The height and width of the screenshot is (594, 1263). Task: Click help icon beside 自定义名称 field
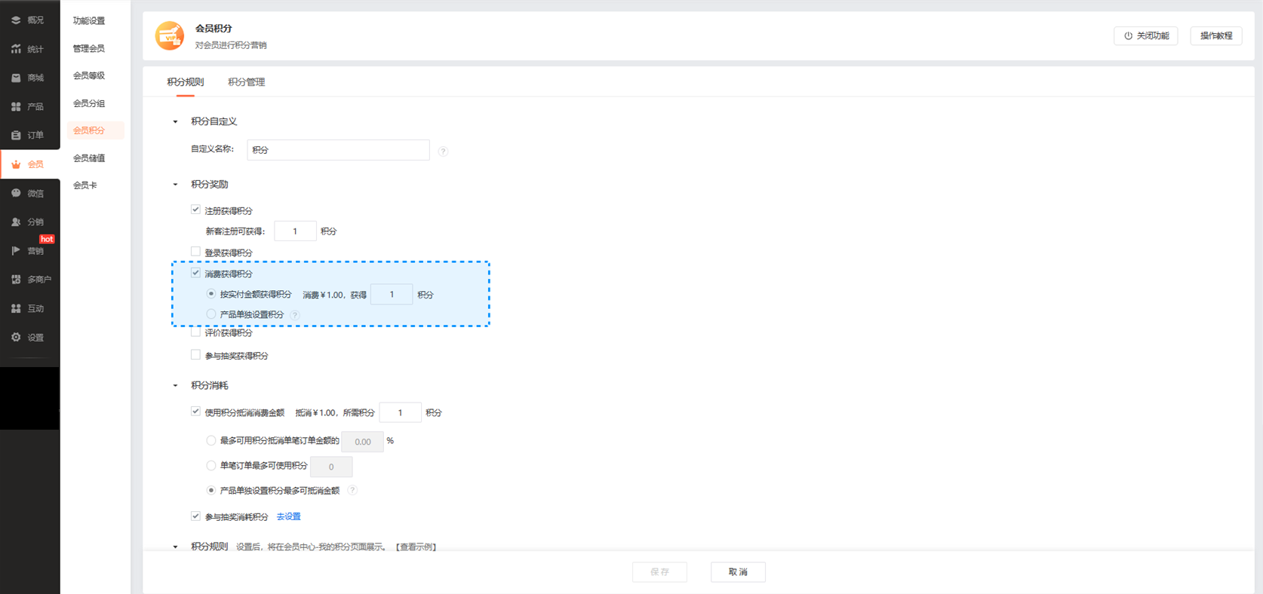click(x=443, y=152)
